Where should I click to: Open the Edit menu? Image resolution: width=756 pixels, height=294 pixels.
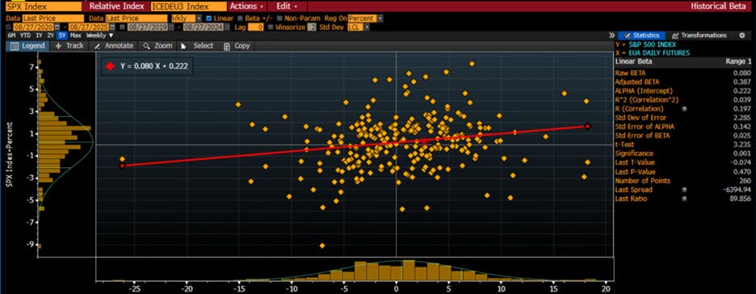(287, 6)
